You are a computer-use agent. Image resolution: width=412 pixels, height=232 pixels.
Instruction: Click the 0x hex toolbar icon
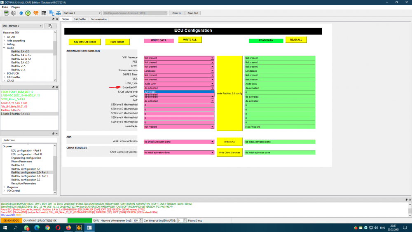coord(44,13)
